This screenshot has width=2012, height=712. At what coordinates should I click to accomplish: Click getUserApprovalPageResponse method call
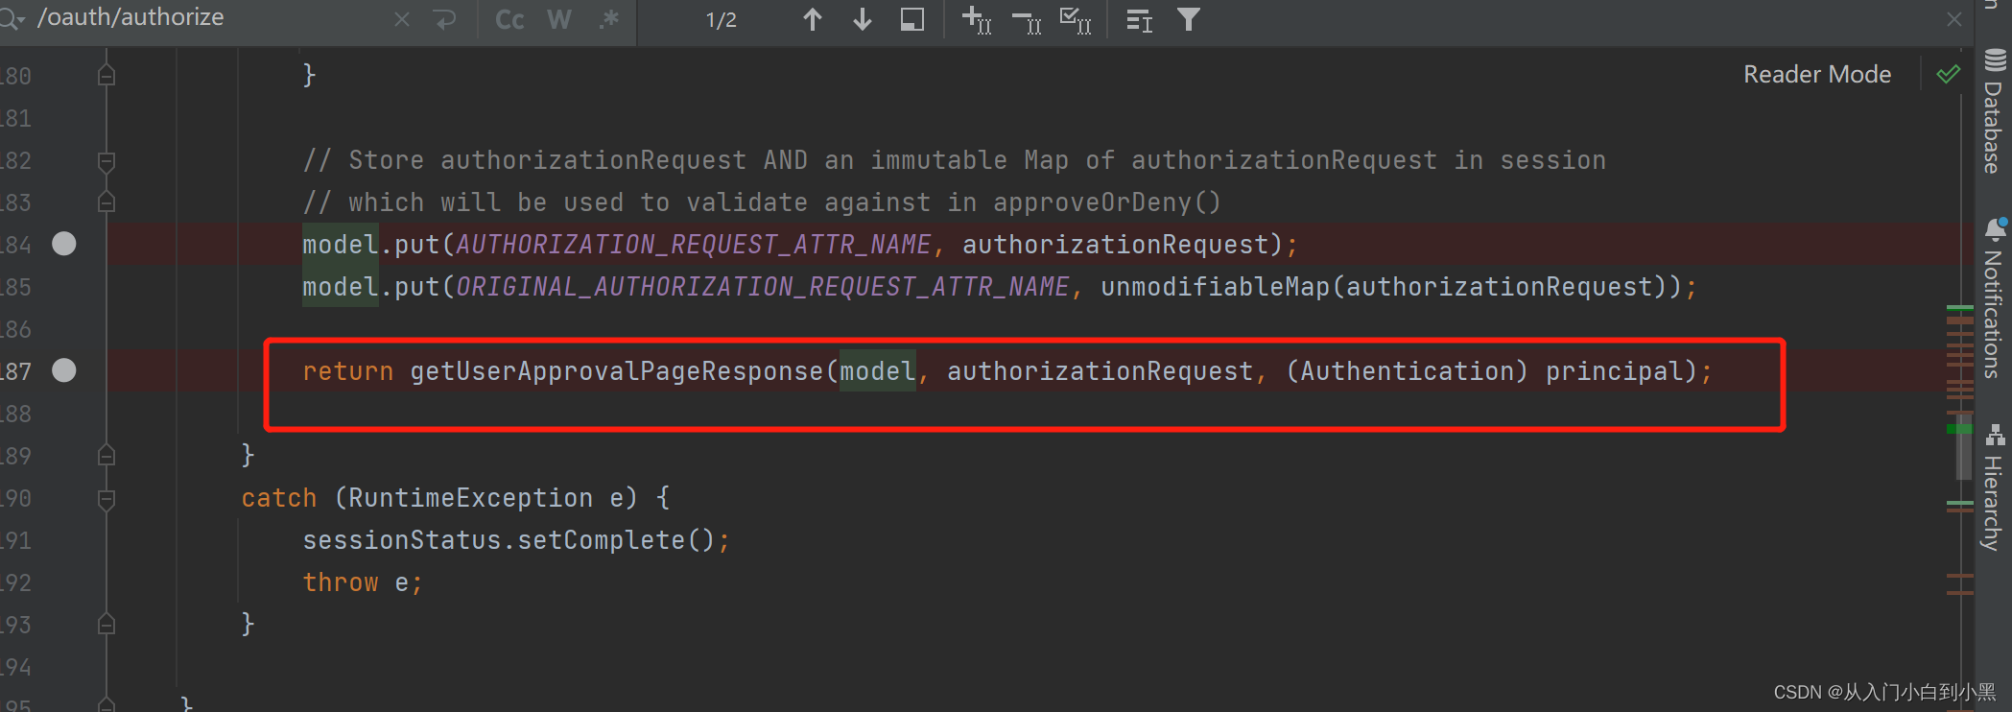pos(617,371)
